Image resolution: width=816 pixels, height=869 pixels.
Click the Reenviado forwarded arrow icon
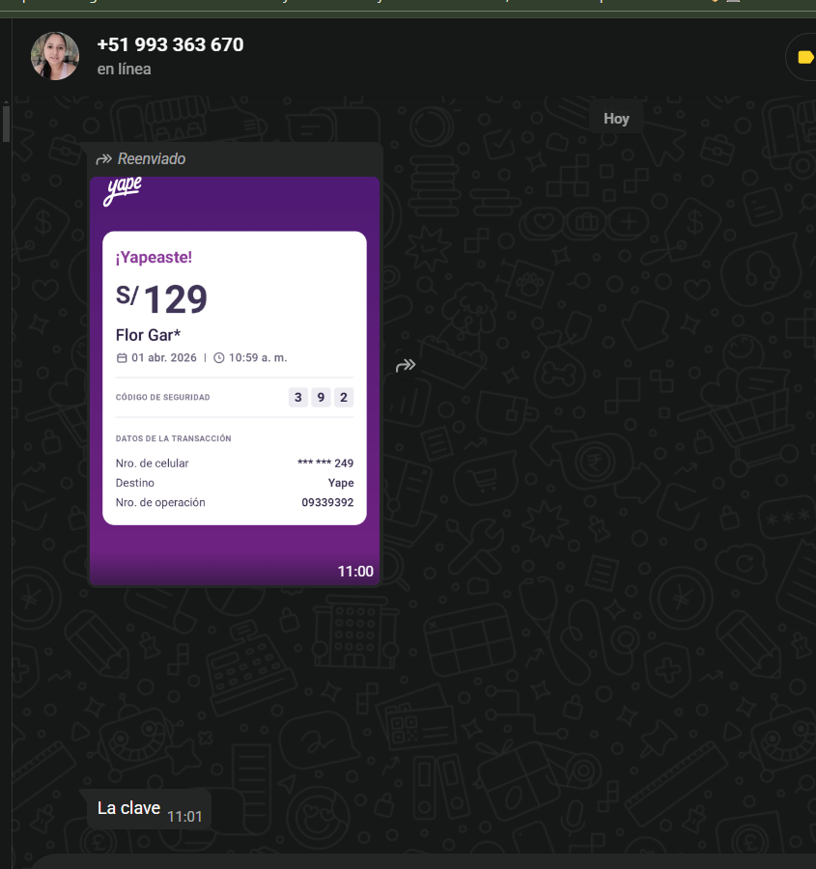tap(103, 159)
